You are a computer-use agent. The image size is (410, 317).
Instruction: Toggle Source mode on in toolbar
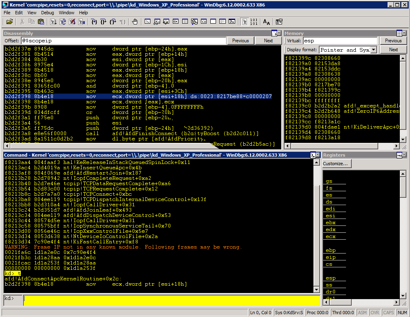(245, 22)
